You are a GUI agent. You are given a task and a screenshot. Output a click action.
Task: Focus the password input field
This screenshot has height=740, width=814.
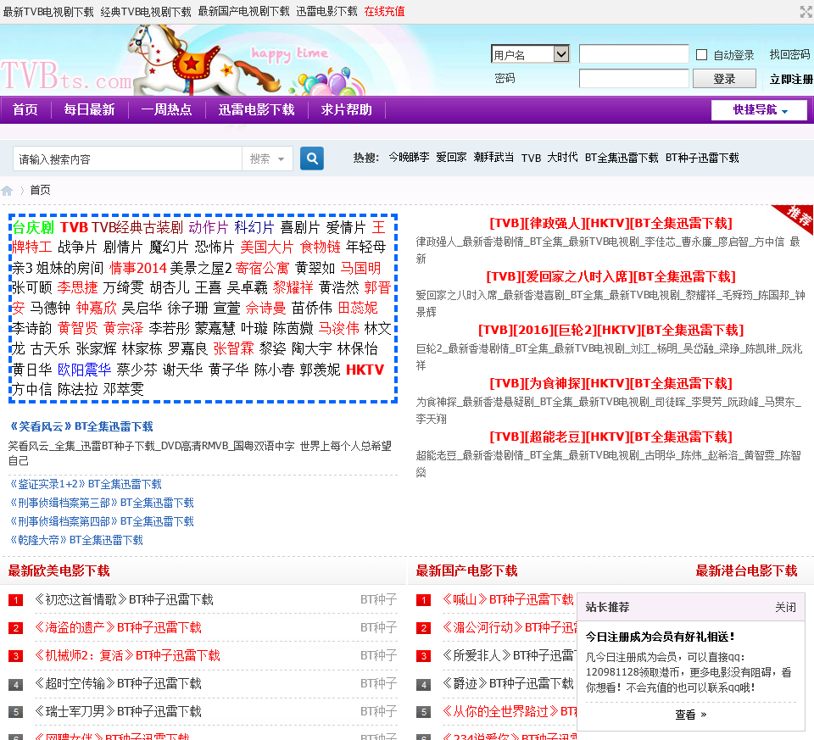coord(633,79)
